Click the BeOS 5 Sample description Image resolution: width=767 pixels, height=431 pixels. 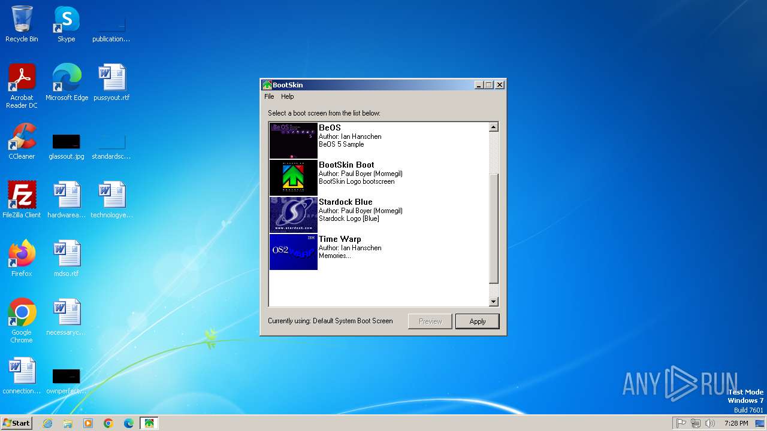[x=341, y=144]
